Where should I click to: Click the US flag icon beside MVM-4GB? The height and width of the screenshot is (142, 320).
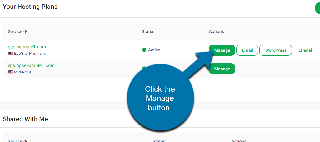(x=10, y=72)
